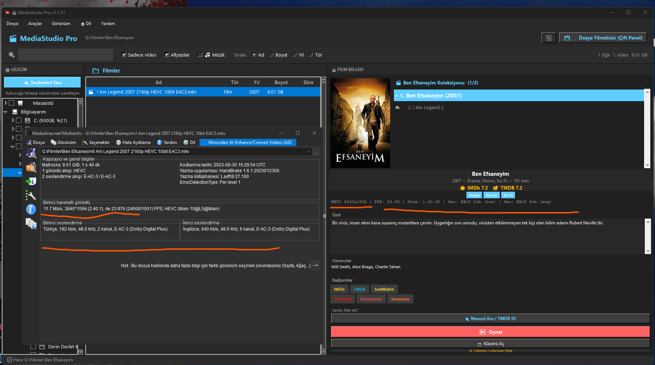Select the Tür sort radio button
Image resolution: width=655 pixels, height=365 pixels.
click(311, 55)
